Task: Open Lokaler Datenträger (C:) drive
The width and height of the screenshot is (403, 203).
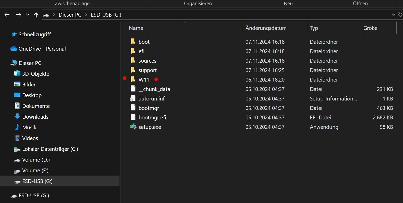Action: click(x=50, y=149)
